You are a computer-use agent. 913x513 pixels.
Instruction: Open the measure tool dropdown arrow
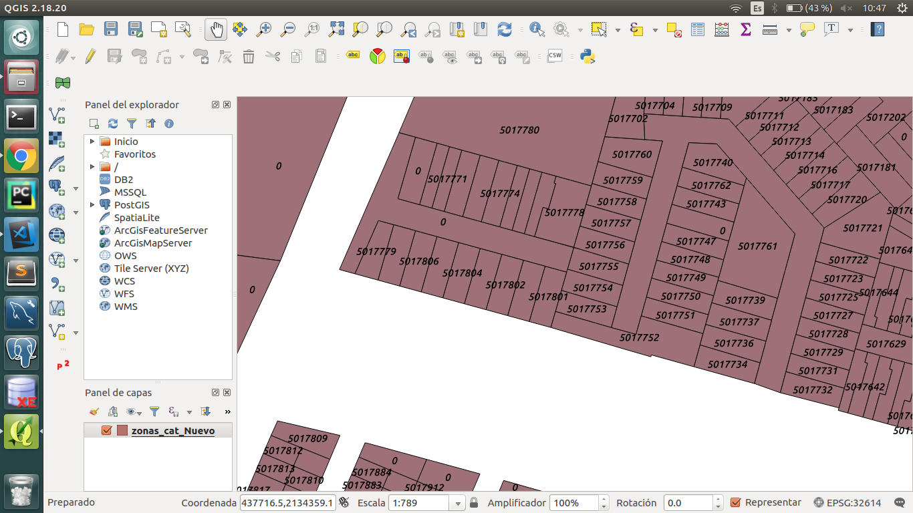[x=789, y=29]
